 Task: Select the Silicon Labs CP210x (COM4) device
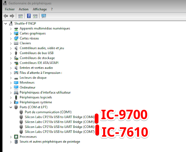point(60,117)
